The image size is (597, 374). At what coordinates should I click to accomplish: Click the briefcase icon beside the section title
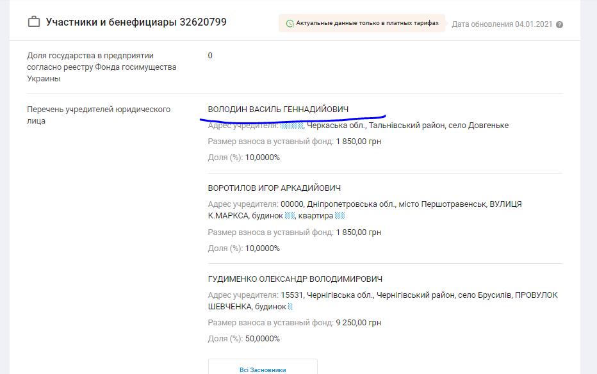pos(34,22)
